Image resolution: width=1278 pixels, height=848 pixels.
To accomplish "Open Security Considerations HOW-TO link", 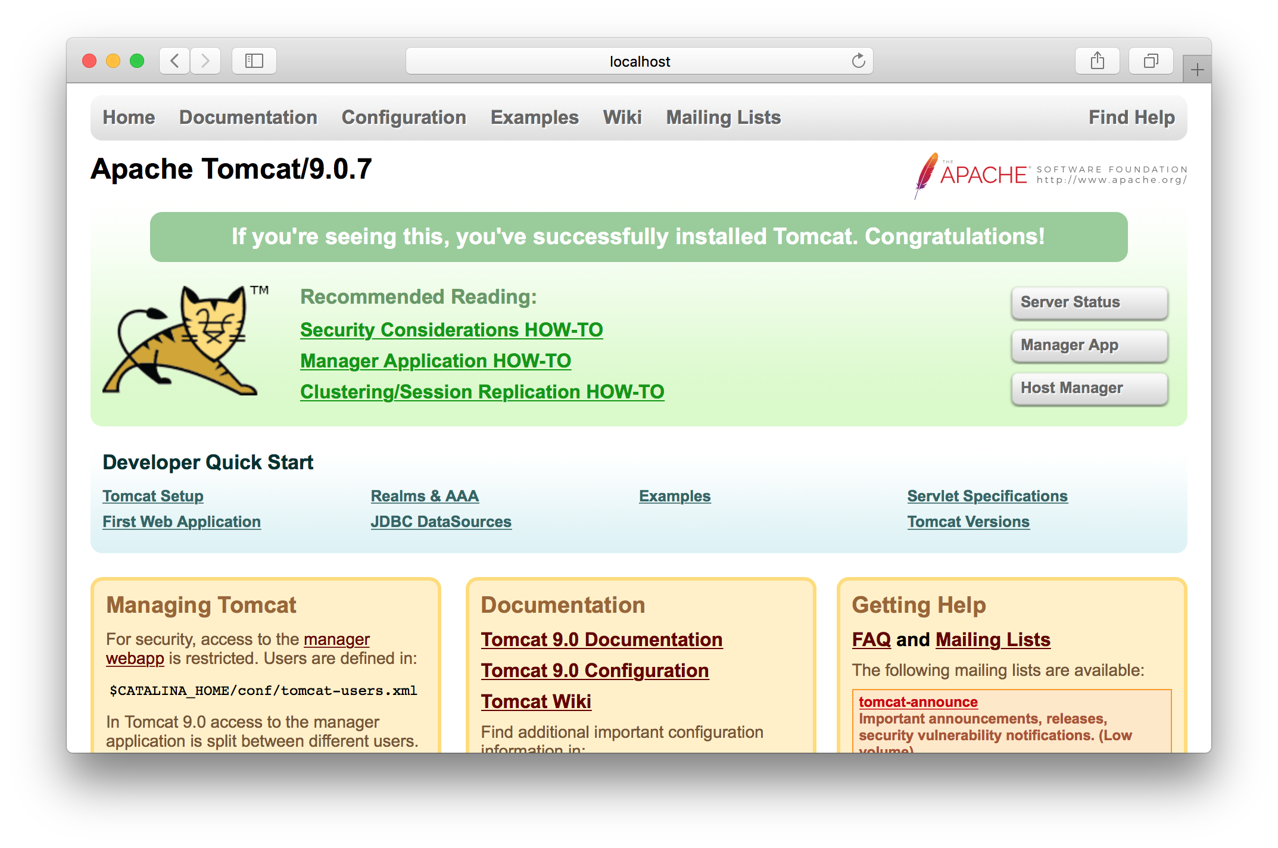I will click(451, 330).
